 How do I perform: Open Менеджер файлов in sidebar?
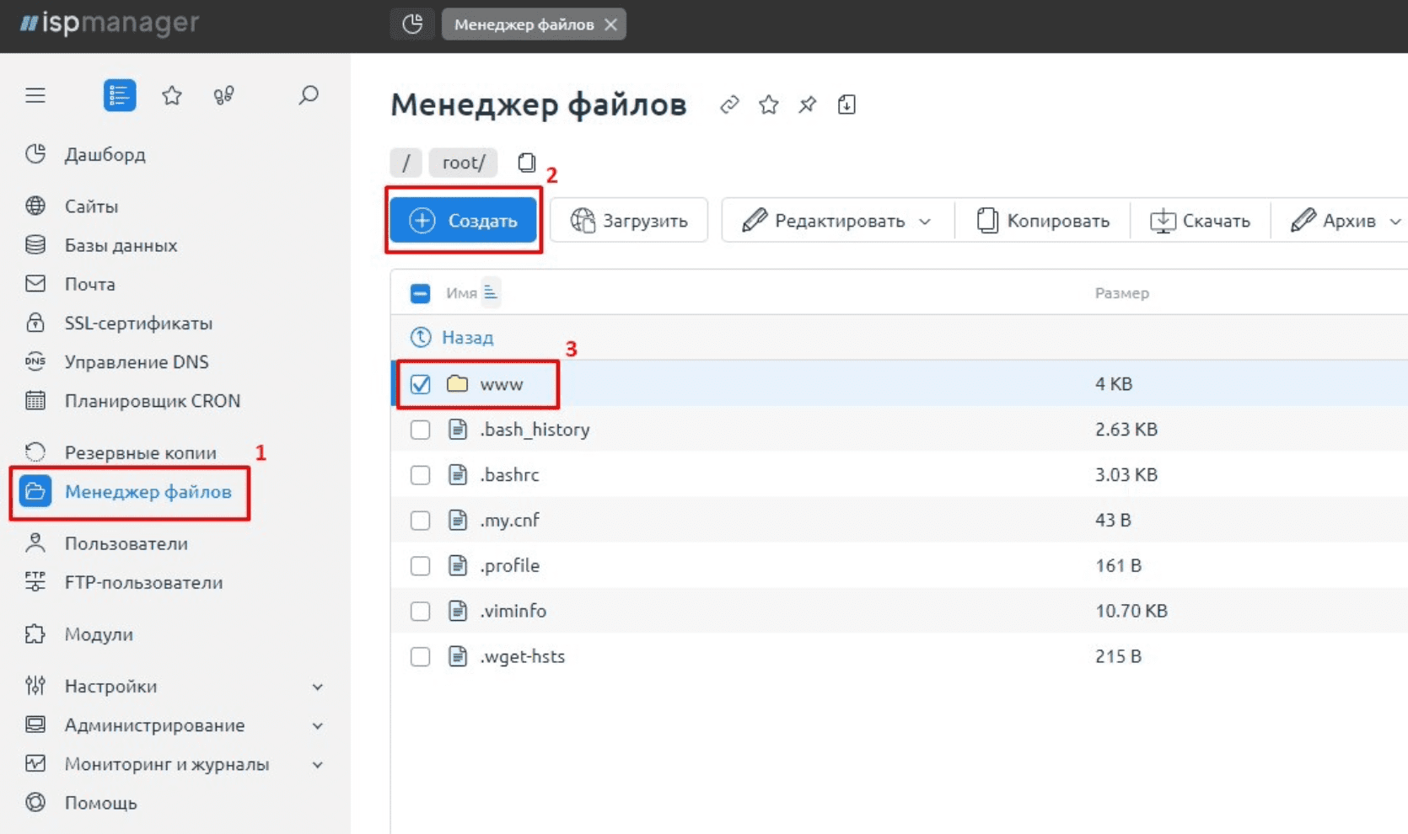coord(148,492)
